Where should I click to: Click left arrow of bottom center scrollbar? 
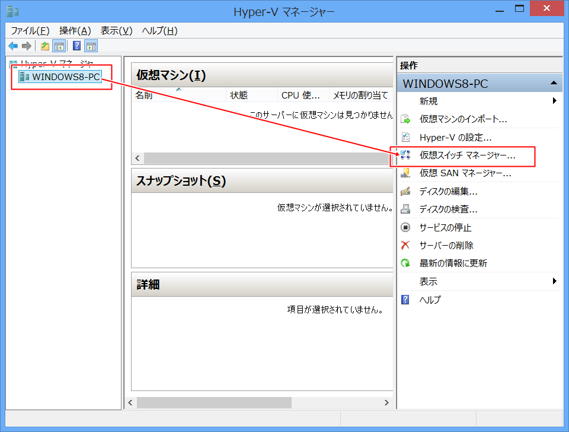click(130, 402)
